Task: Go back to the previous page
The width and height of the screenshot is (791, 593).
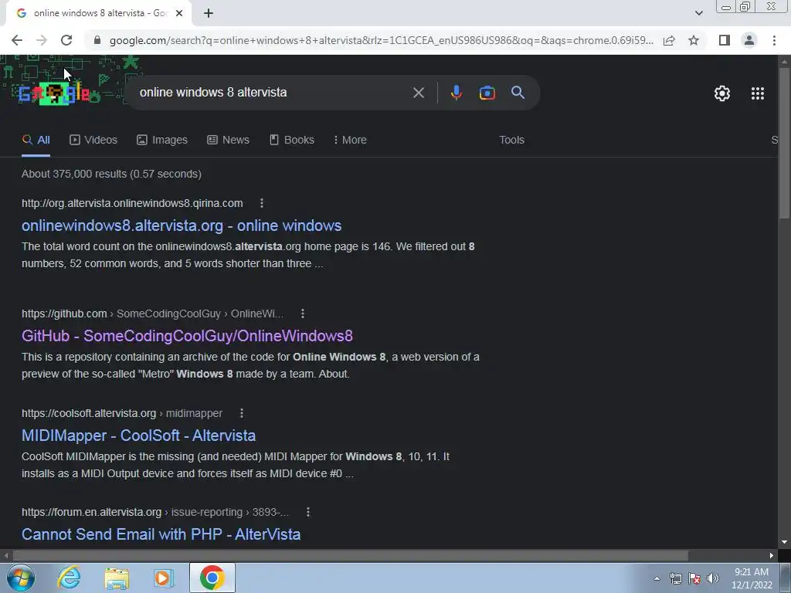Action: tap(17, 40)
